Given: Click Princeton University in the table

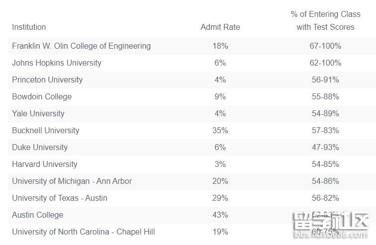Looking at the screenshot, I should tap(47, 80).
